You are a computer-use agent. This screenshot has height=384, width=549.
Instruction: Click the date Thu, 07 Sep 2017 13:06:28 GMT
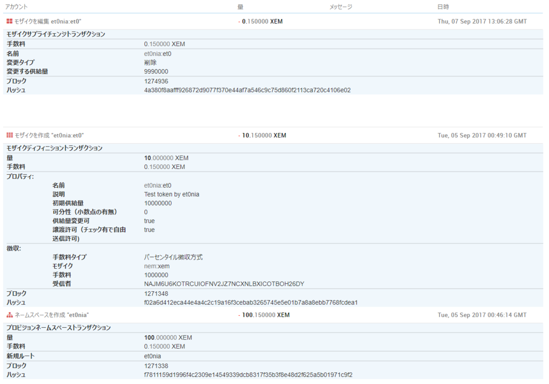click(x=482, y=21)
